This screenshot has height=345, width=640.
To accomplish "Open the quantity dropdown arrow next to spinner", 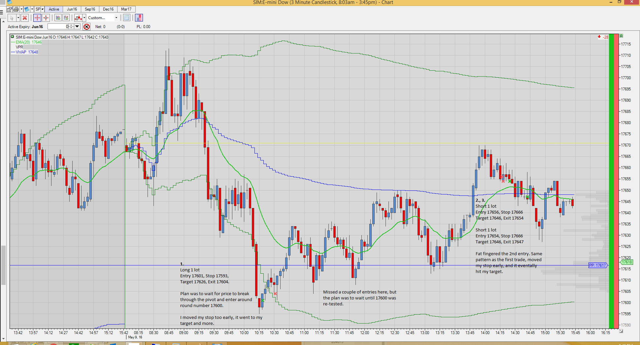I will (77, 26).
